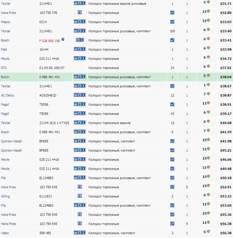
Task: Click description 'Колодки тормозные задние дисковые'
Action: (x=117, y=4)
